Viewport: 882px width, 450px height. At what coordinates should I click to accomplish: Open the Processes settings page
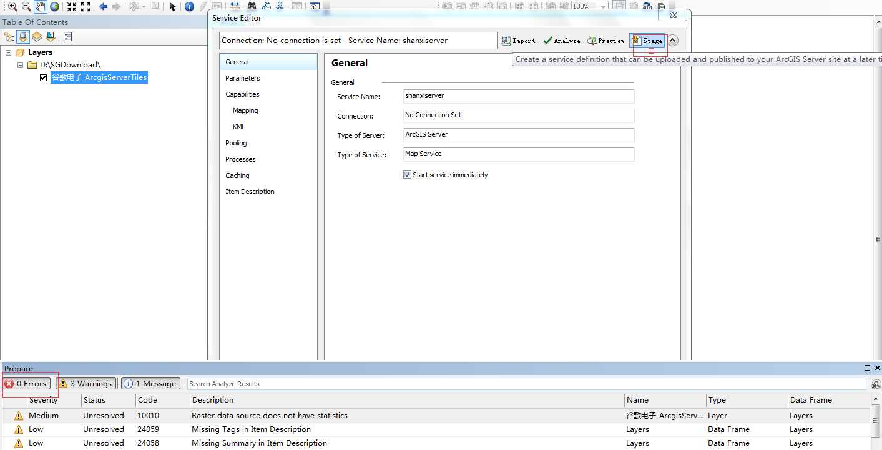268,159
